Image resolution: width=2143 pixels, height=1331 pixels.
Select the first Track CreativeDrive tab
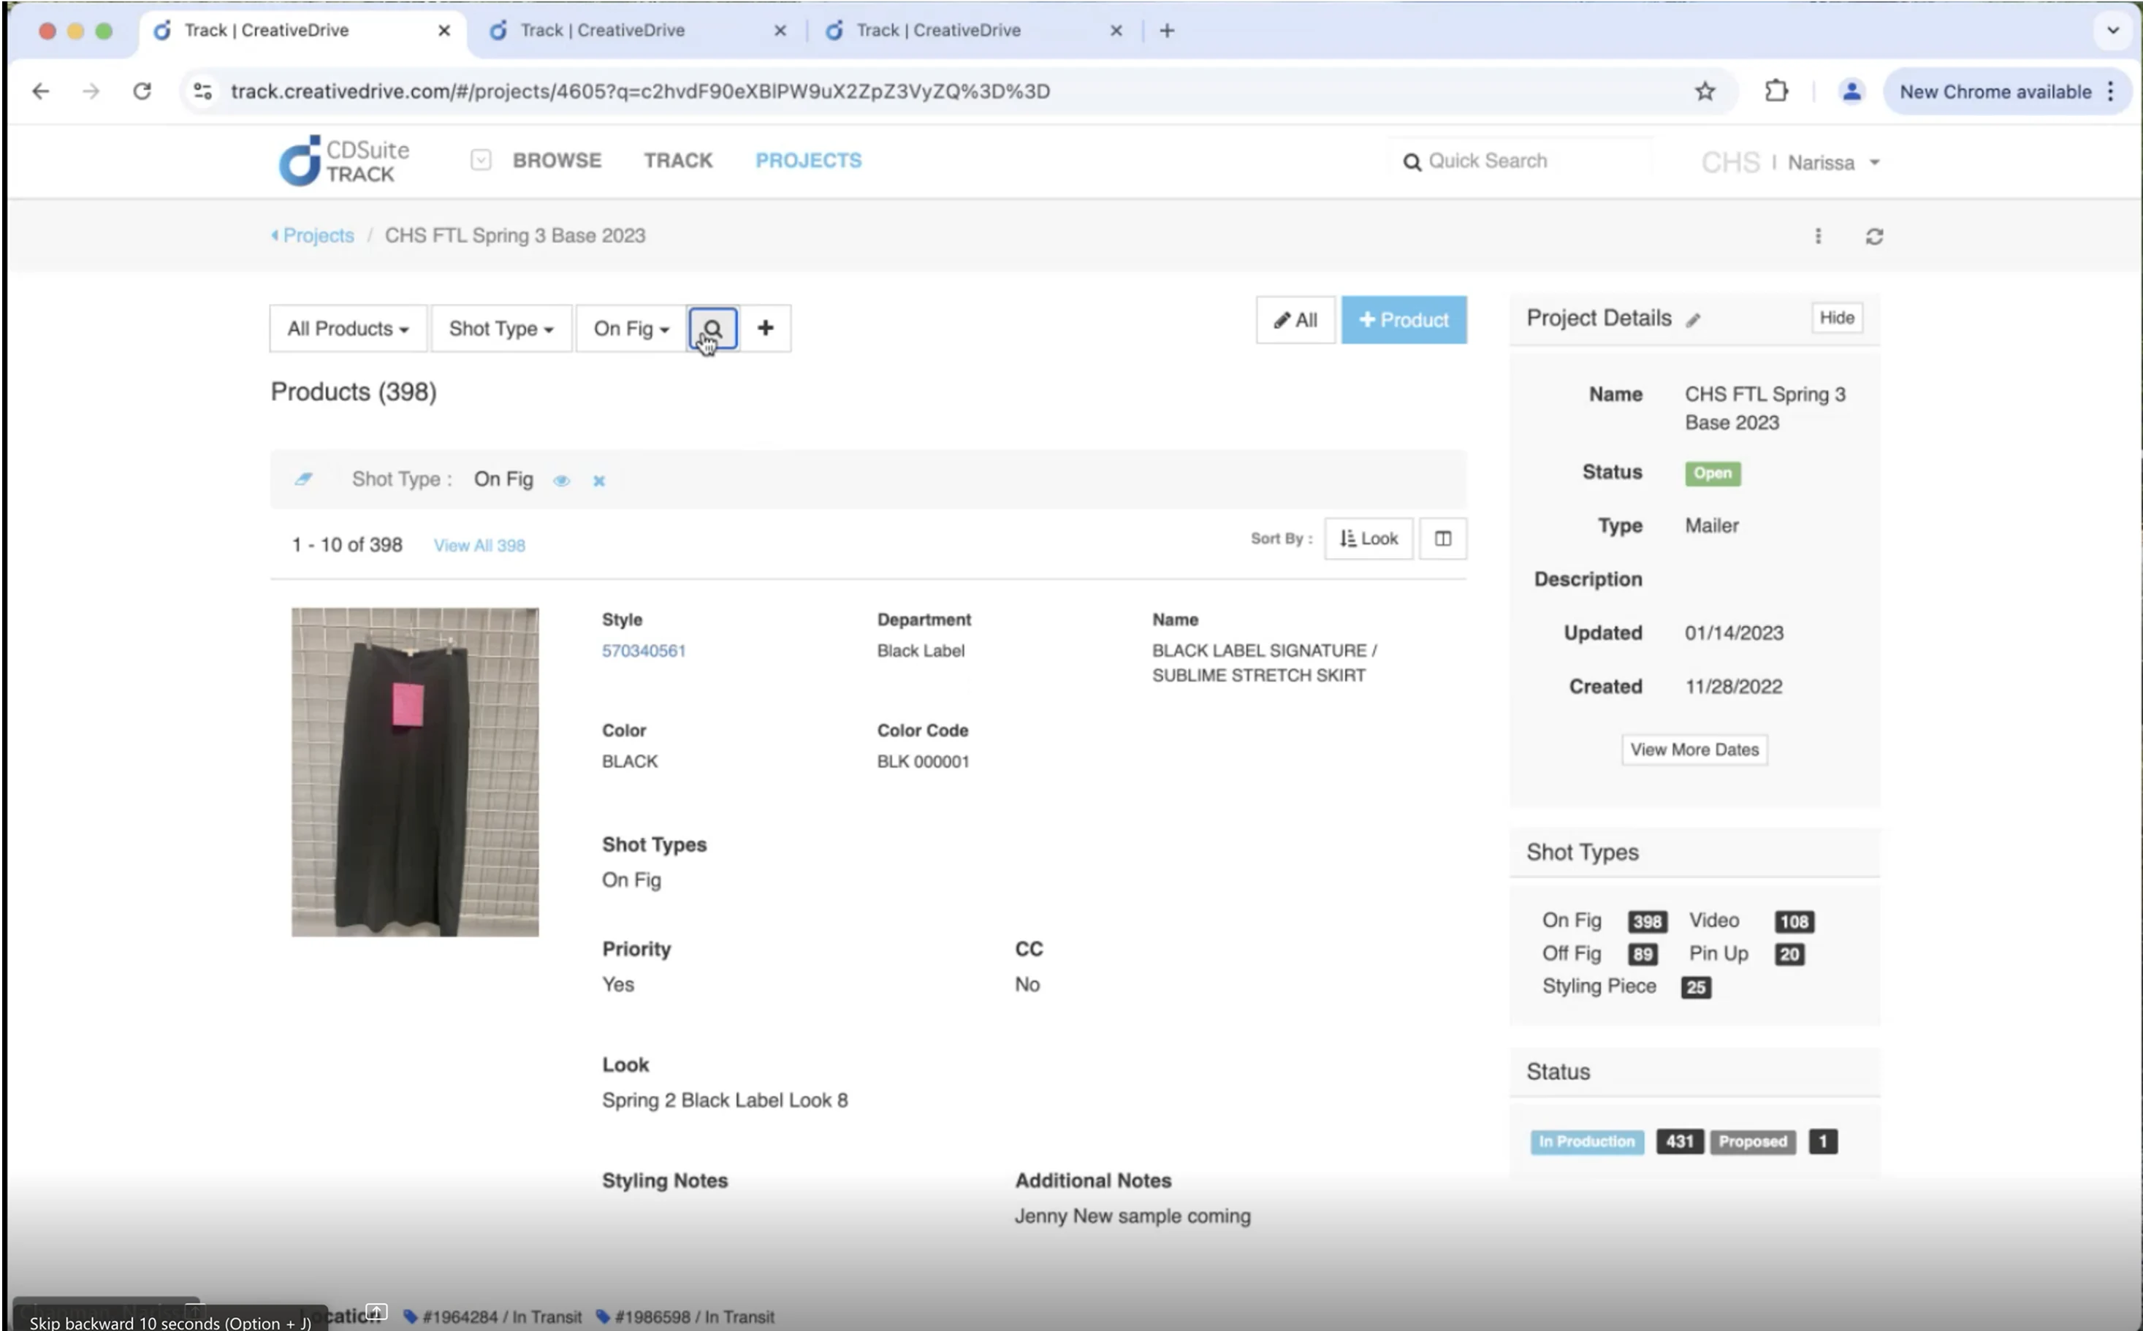(x=302, y=31)
